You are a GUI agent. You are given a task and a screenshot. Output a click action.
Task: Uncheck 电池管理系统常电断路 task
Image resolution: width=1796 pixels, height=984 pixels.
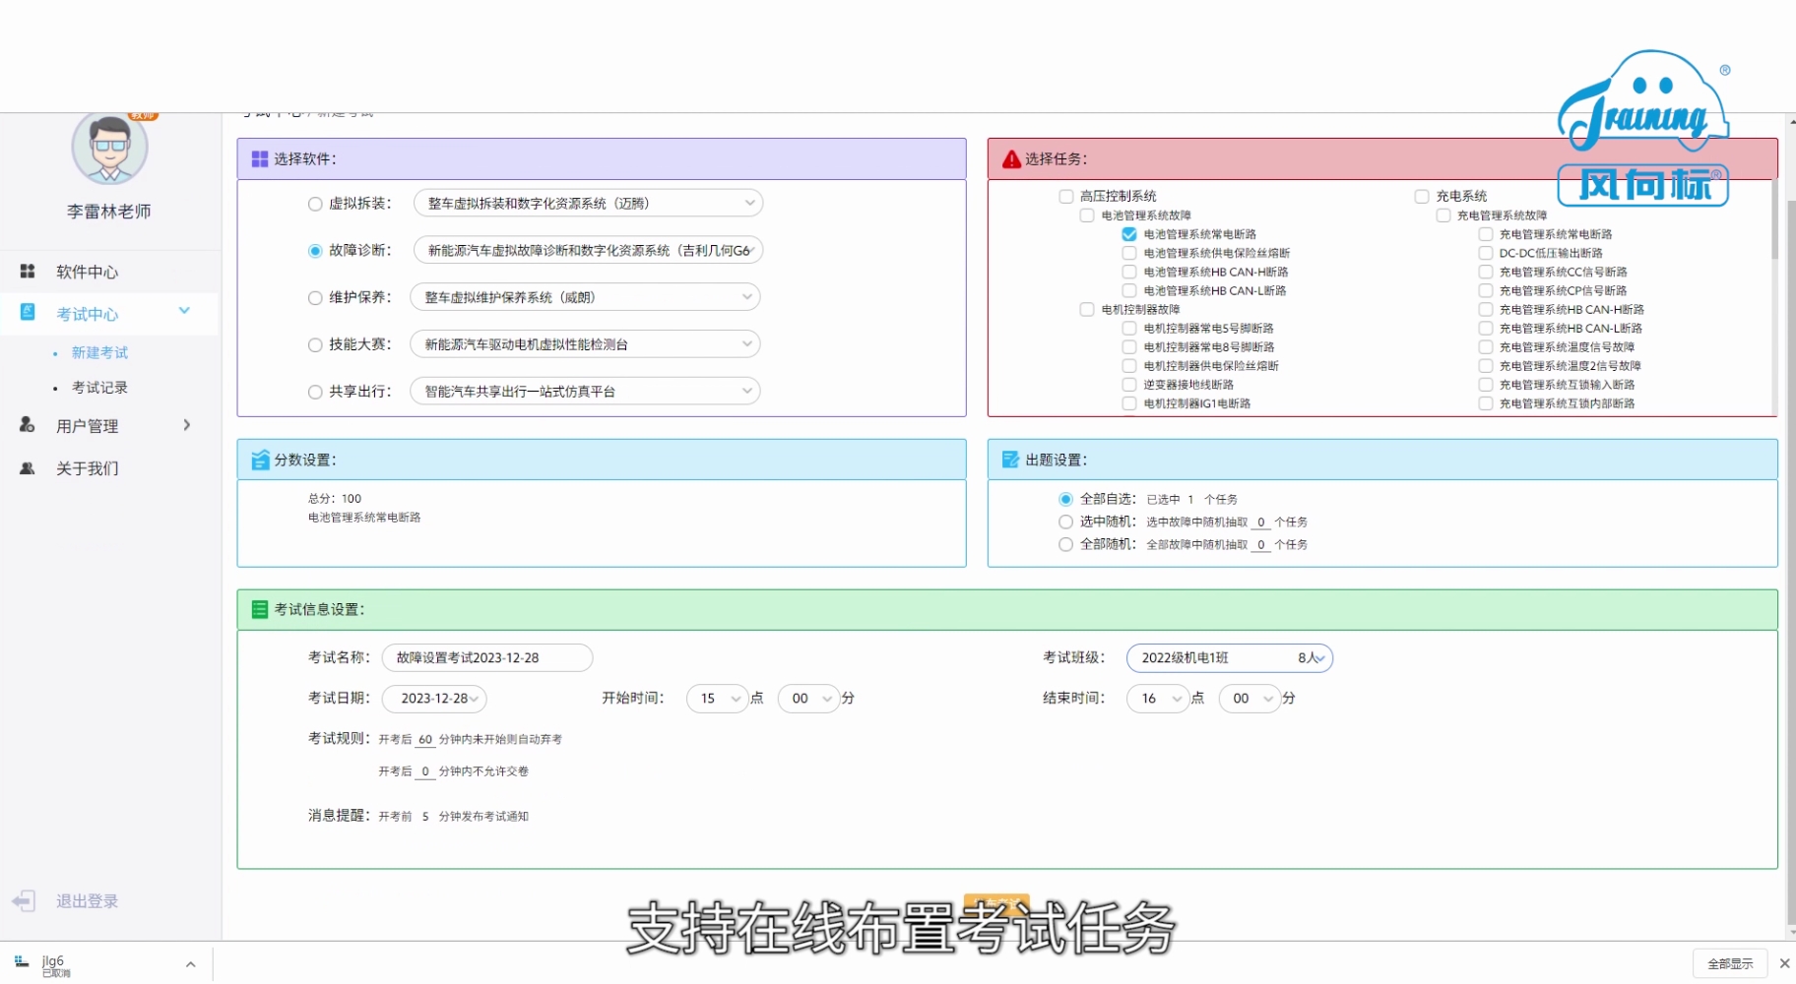1129,234
